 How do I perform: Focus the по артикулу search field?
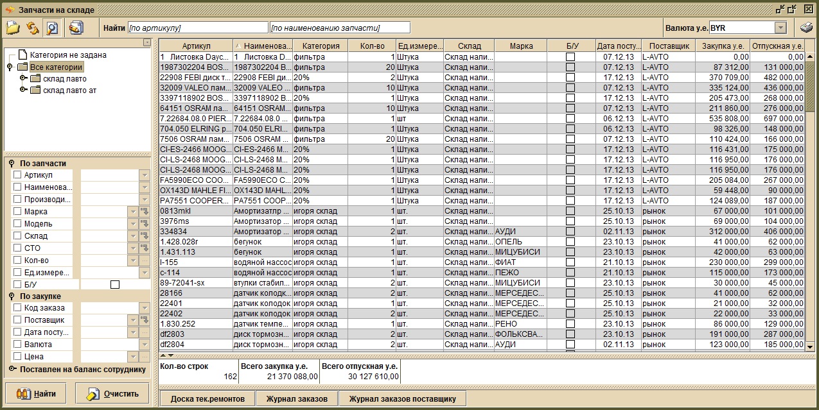(x=198, y=28)
